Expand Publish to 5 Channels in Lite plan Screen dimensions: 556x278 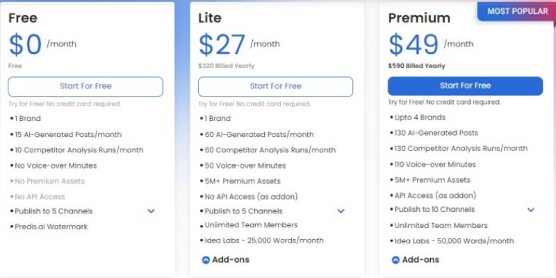(x=341, y=211)
